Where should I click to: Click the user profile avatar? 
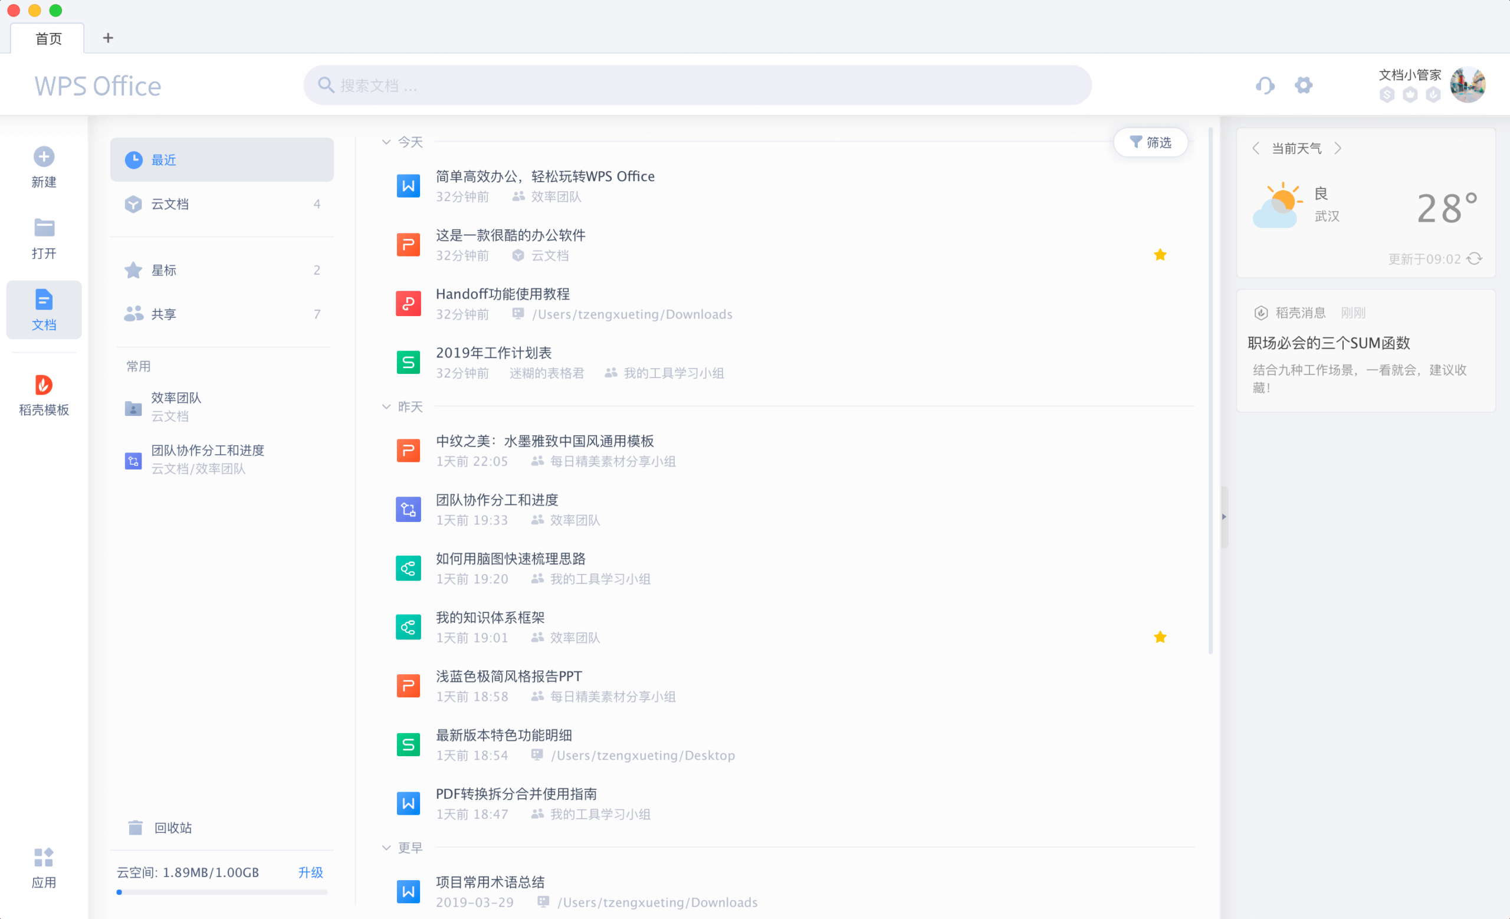(1467, 85)
